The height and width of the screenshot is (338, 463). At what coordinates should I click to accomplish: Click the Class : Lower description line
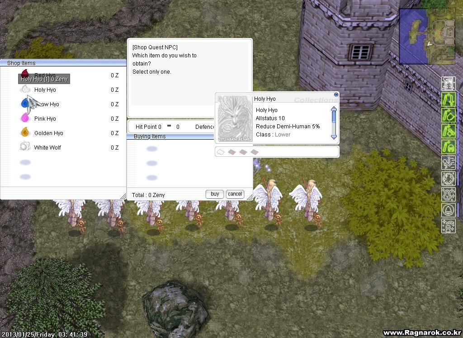[x=273, y=135]
